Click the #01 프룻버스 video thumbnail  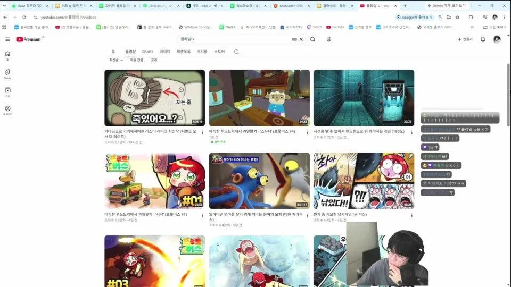coord(155,181)
